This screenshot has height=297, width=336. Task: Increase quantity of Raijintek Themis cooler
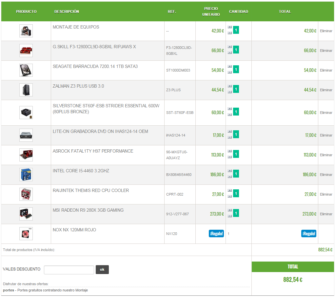click(230, 191)
